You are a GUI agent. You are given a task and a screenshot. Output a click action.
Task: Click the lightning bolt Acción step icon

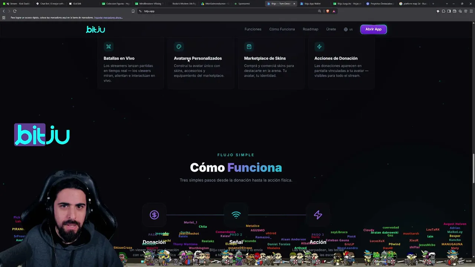pyautogui.click(x=318, y=215)
